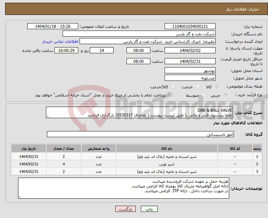Click the تاریخ نیاز column header
The height and width of the screenshot is (218, 268).
pyautogui.click(x=29, y=148)
